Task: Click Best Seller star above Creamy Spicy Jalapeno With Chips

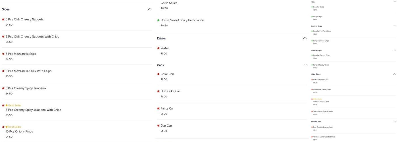Action: point(7,105)
